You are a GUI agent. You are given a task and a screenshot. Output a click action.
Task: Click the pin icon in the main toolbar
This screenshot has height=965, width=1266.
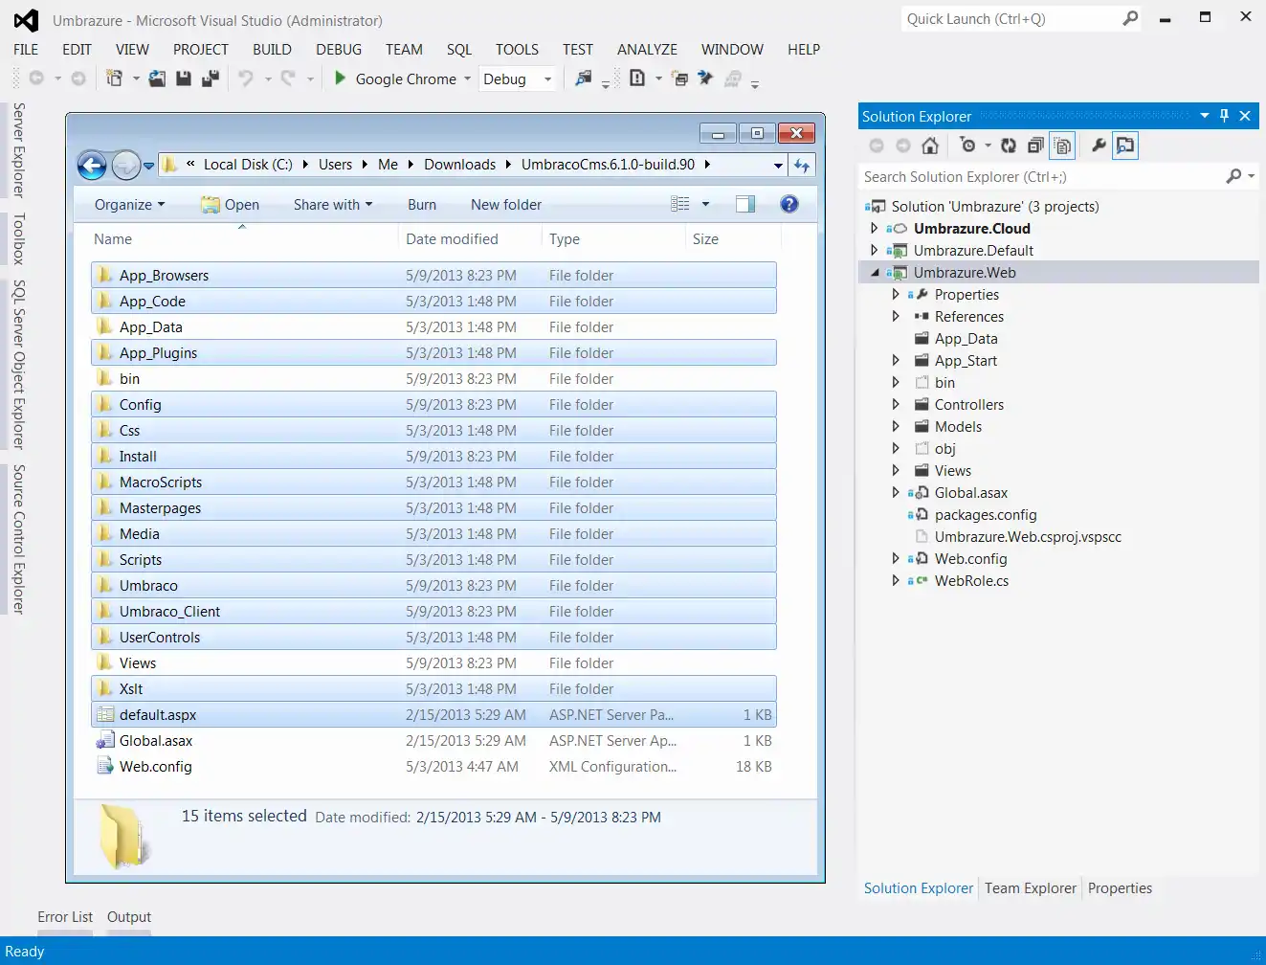(706, 79)
